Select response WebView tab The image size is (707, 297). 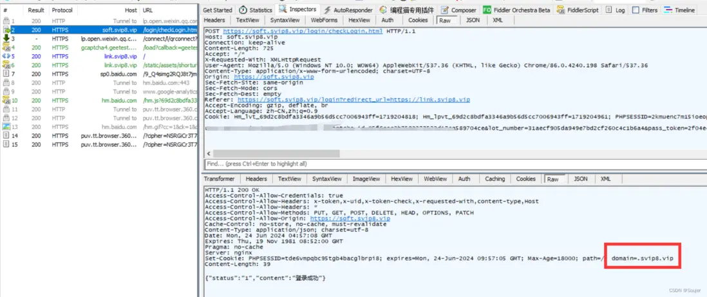[435, 179]
